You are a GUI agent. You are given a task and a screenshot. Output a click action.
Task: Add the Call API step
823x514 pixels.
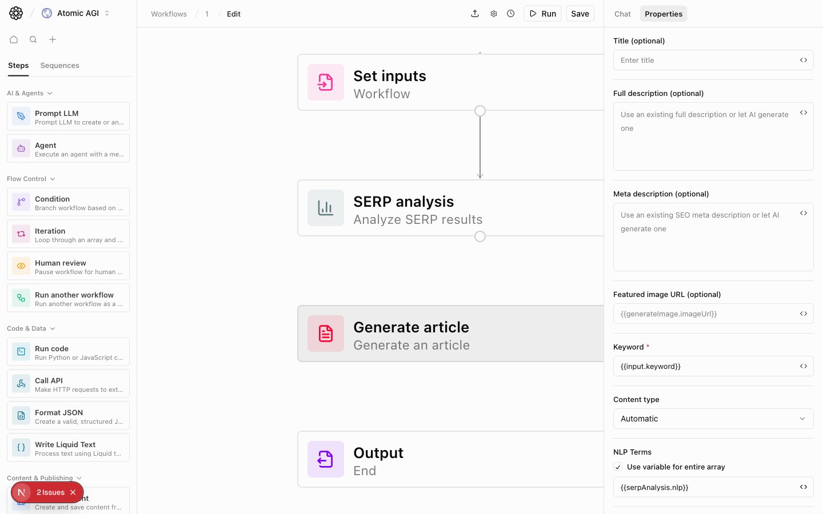point(68,384)
